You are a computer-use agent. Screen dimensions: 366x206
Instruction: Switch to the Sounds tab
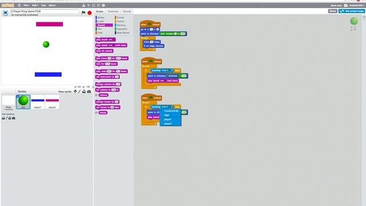point(127,11)
